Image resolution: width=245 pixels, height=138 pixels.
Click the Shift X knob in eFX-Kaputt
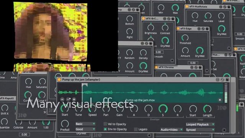[5, 108]
